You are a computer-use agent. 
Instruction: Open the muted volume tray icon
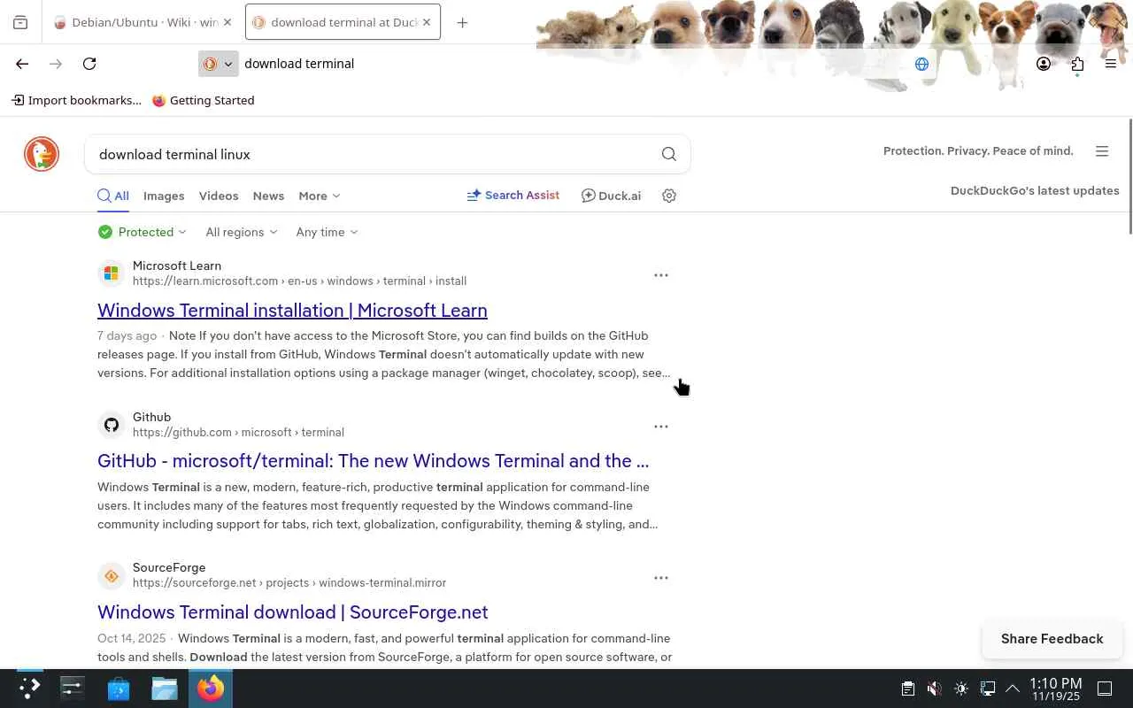934,689
